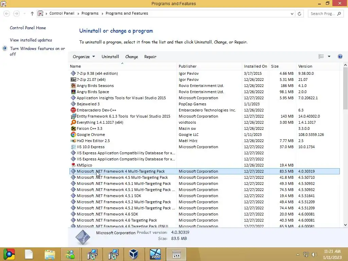Click the users taskbar icon
348x261 pixels.
(70, 254)
